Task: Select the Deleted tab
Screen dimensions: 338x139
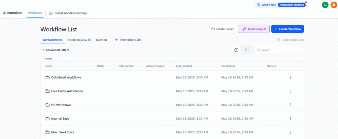Action: (x=101, y=40)
